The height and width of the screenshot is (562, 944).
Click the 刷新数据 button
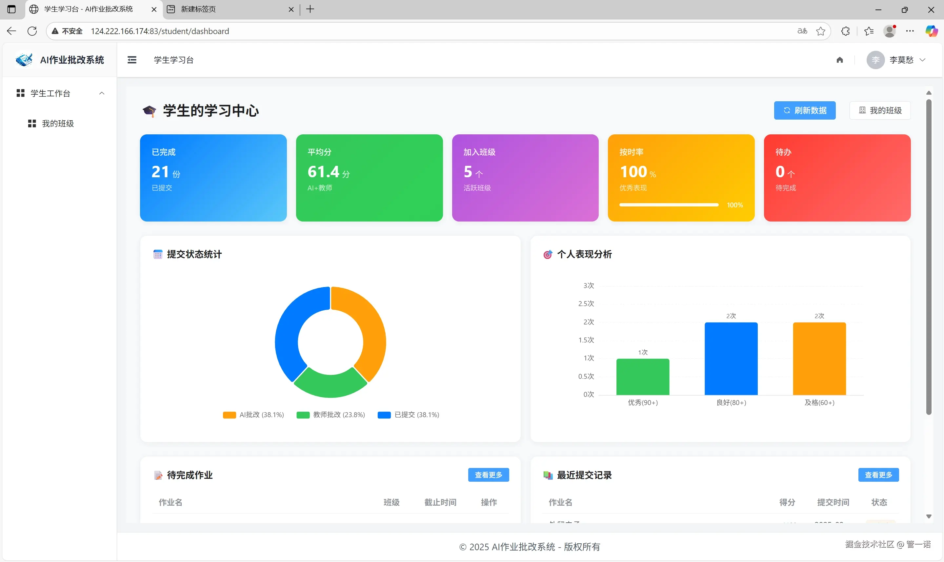[805, 110]
